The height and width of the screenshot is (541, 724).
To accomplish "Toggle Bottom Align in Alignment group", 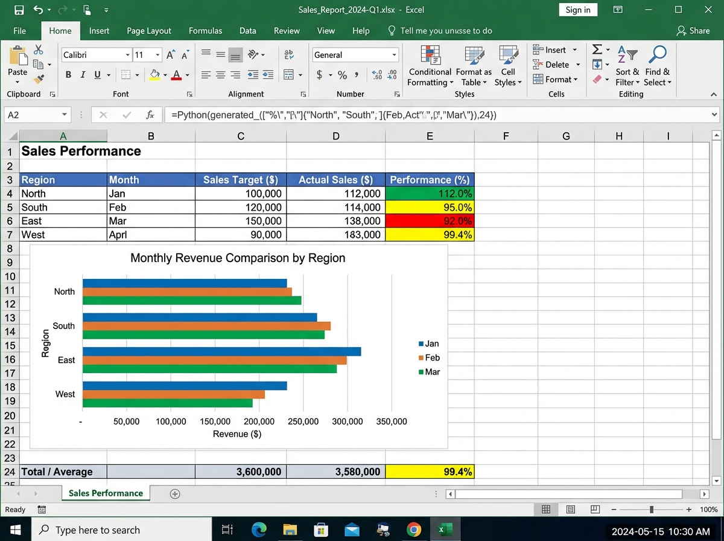I will pos(236,55).
